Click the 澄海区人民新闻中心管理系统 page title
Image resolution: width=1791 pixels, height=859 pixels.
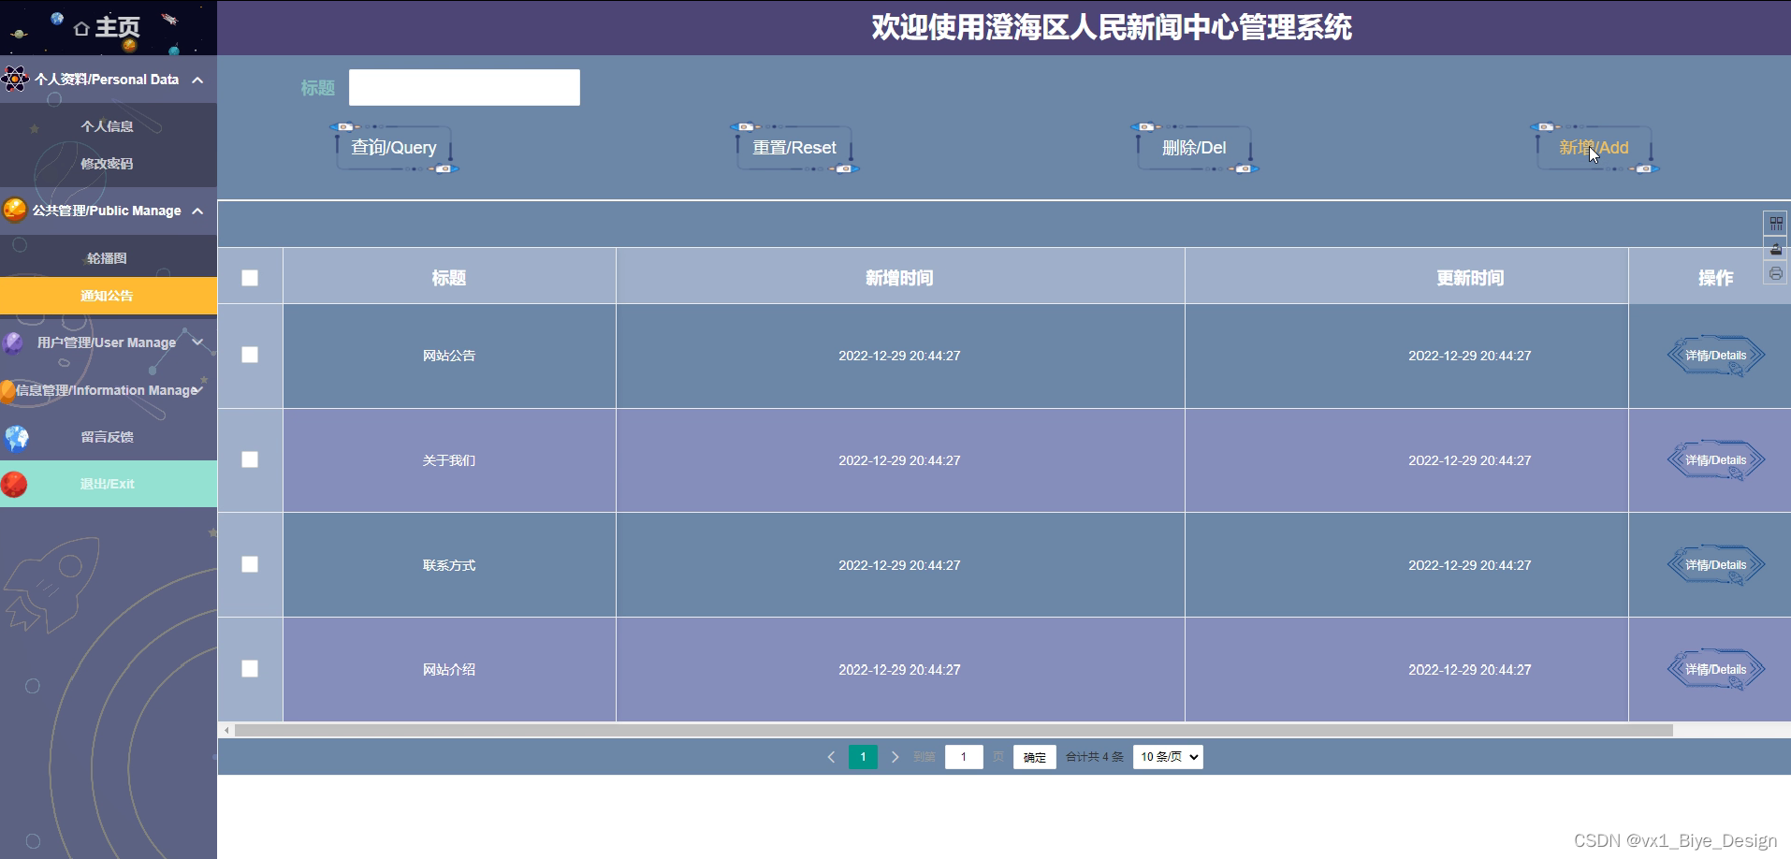1112,27
